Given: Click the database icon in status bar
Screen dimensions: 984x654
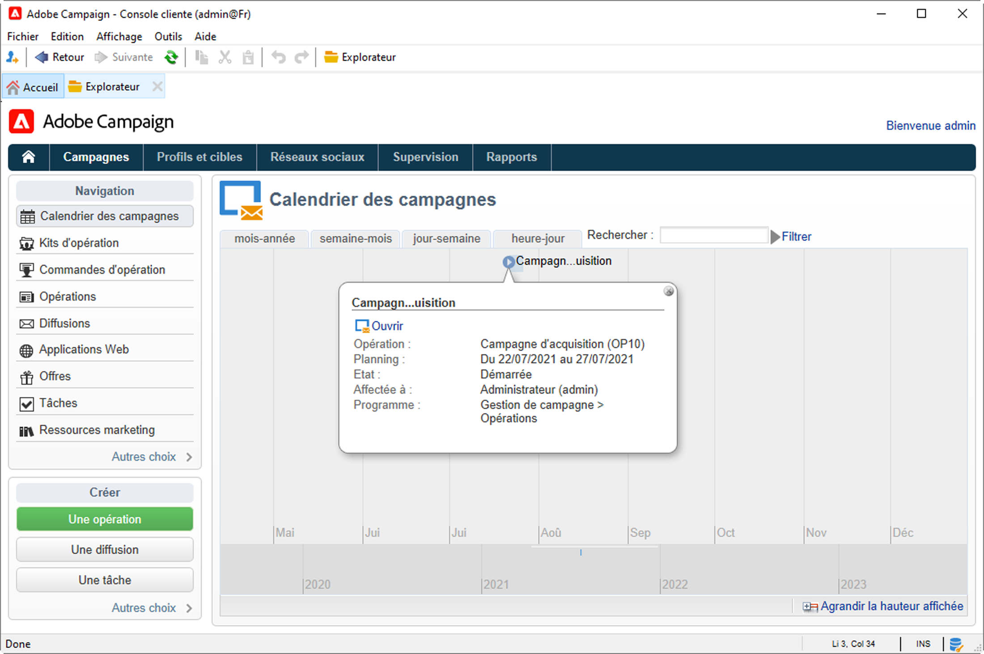Looking at the screenshot, I should [955, 644].
